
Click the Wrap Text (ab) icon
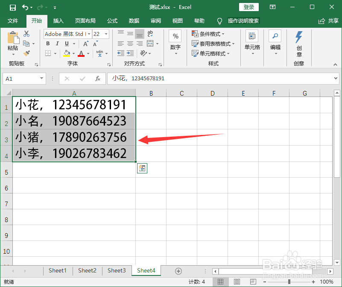pos(150,33)
